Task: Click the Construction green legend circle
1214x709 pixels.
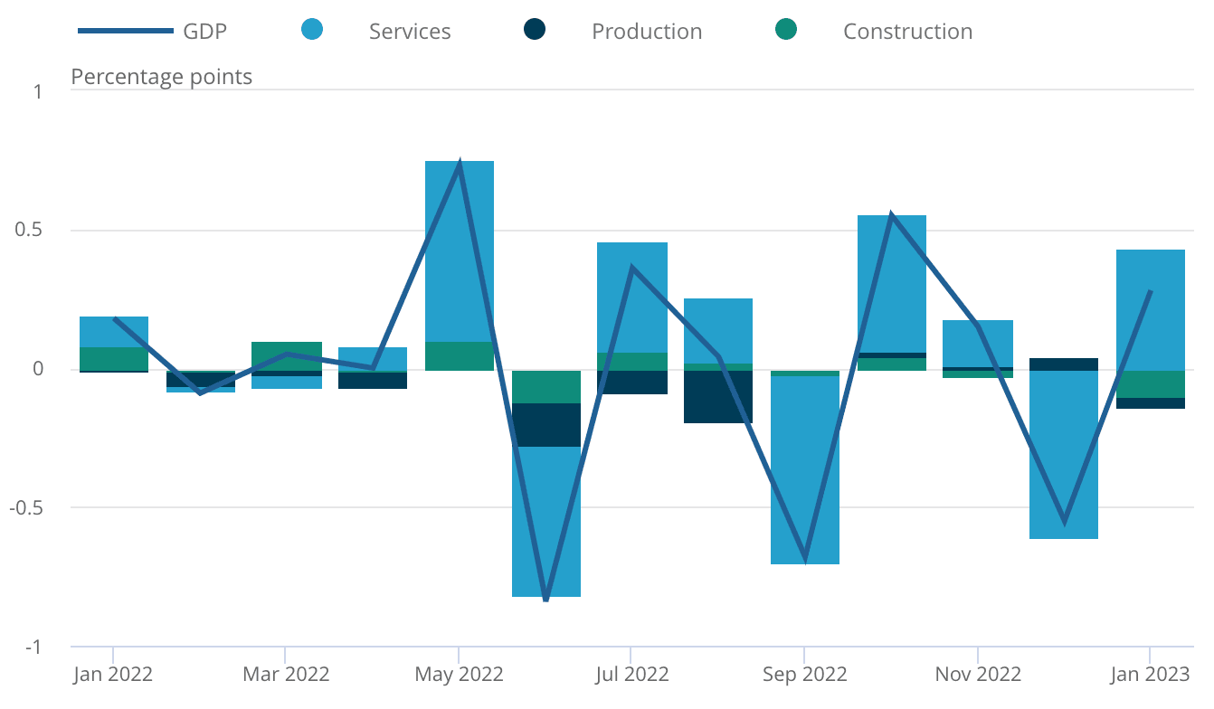Action: pos(786,30)
